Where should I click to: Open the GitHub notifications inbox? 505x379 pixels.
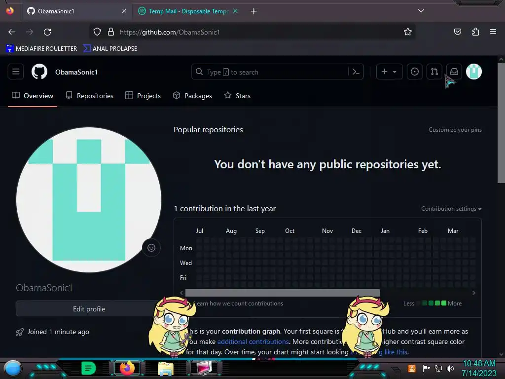(454, 72)
